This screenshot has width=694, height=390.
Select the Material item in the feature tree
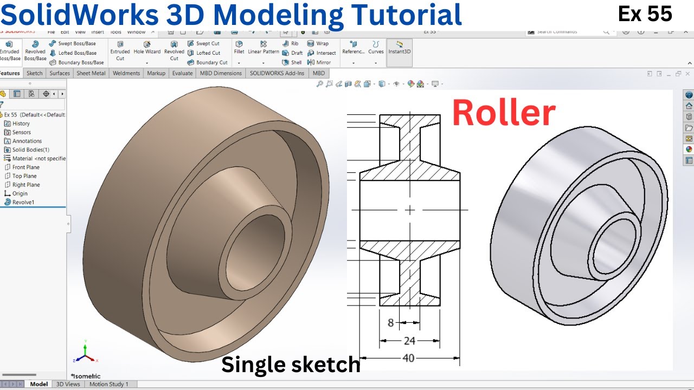(x=35, y=158)
